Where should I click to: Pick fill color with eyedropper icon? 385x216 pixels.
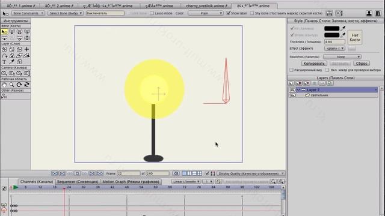(x=343, y=28)
